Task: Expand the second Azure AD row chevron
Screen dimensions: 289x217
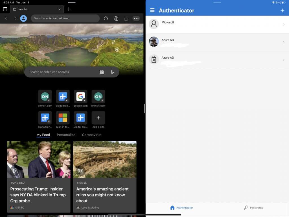Action: tap(284, 60)
